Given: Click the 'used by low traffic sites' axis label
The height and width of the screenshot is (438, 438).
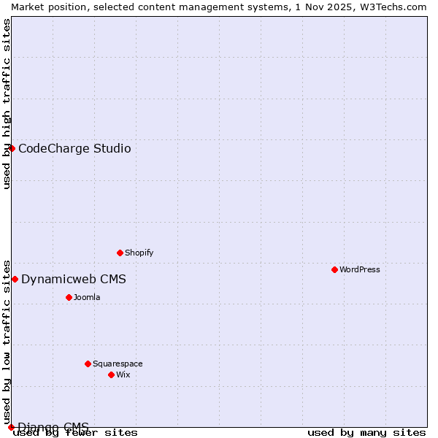Looking at the screenshot, I should [x=7, y=342].
